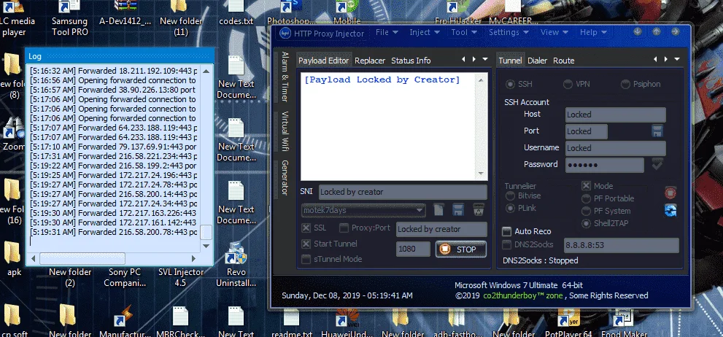Screen dimensions: 723x337
Task: Enable Auto Reco checkbox
Action: pyautogui.click(x=507, y=231)
